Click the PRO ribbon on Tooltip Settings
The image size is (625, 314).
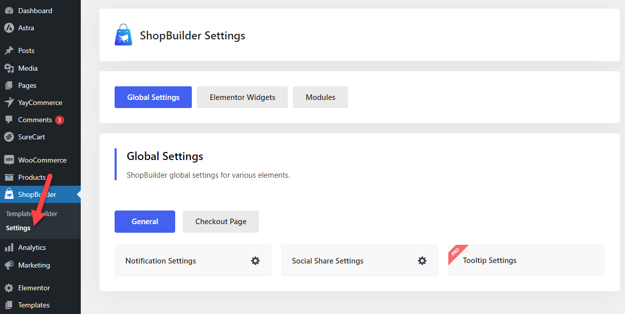pyautogui.click(x=456, y=253)
